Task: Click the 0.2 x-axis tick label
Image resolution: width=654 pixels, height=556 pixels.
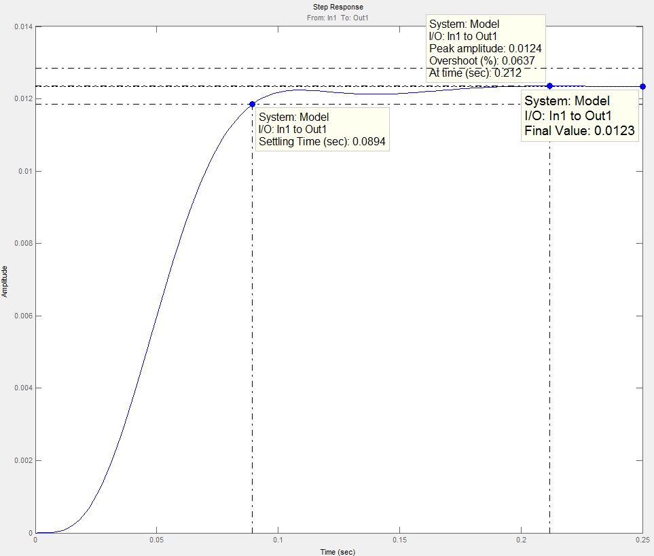Action: point(521,540)
